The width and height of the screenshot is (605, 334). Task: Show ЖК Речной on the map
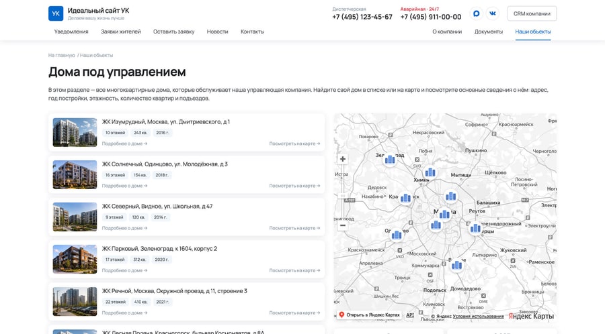click(294, 313)
